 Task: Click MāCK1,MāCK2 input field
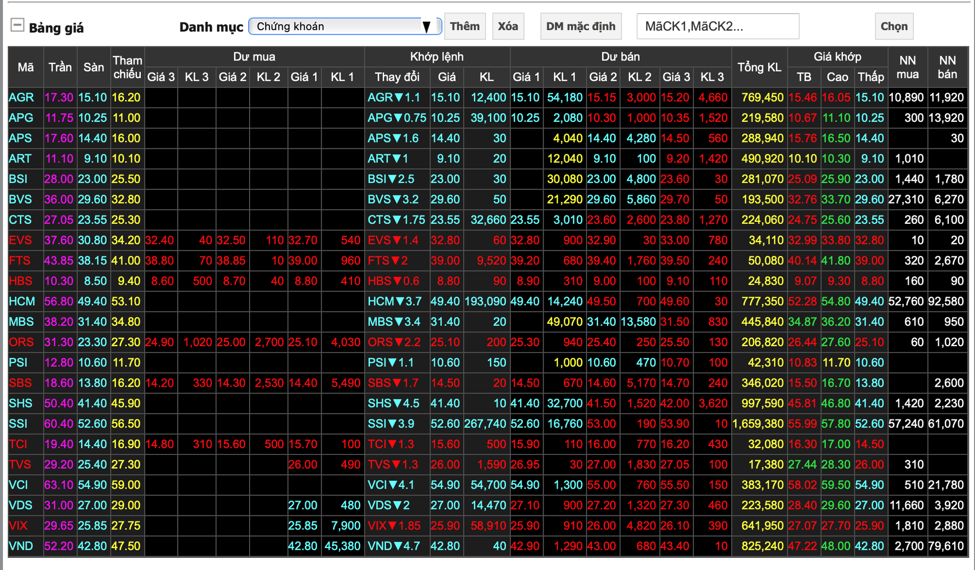(746, 27)
